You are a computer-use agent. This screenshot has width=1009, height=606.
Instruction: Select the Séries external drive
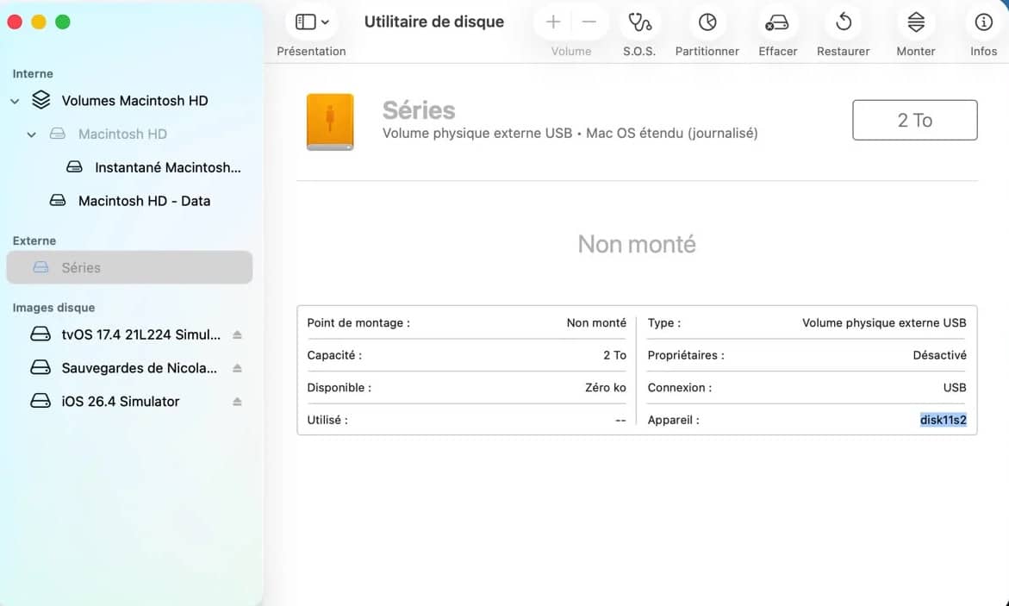pyautogui.click(x=81, y=268)
